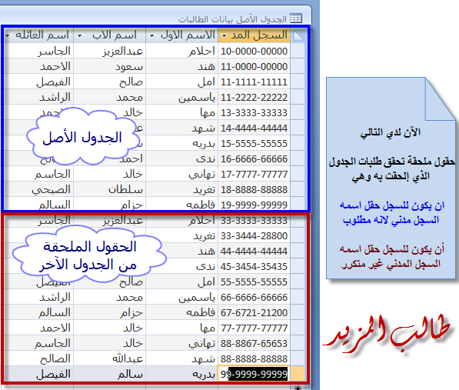
Task: Click the الجدول الأصل cloud callout
Action: pos(82,137)
